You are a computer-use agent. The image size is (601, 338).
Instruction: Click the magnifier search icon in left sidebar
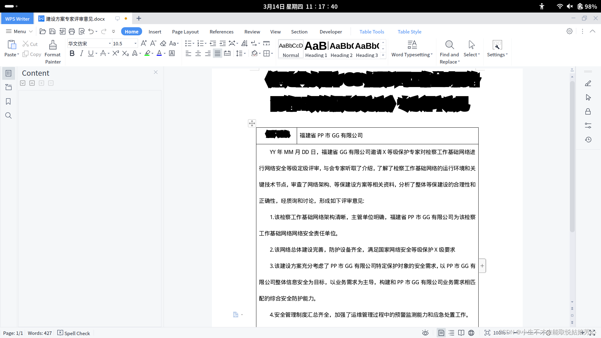pos(8,115)
